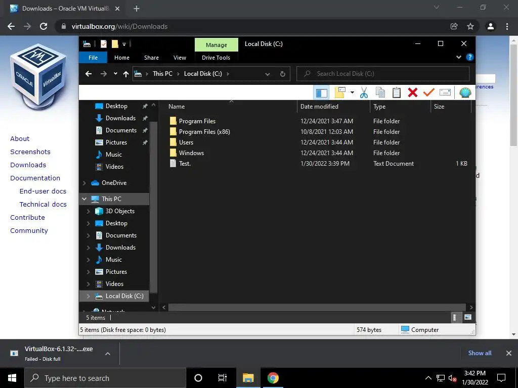518x388 pixels.
Task: Reload the Chrome page
Action: click(x=44, y=26)
